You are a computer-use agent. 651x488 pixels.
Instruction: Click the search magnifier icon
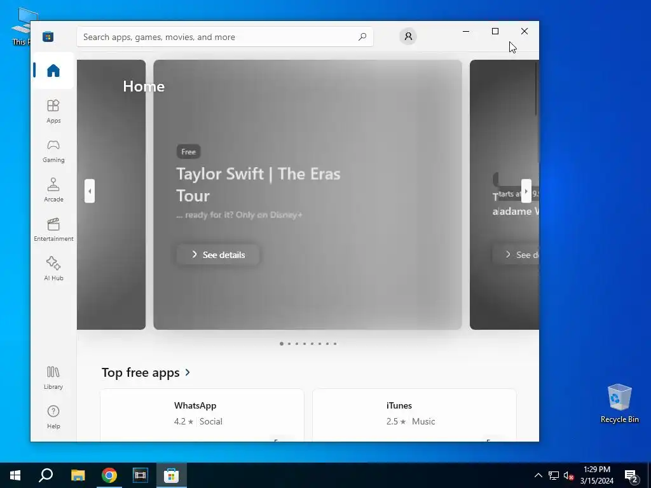362,36
